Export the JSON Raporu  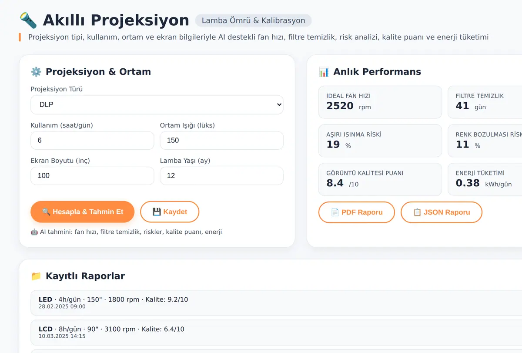(x=442, y=212)
